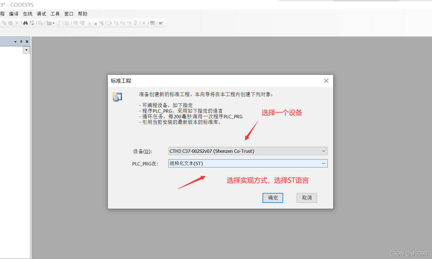
Task: Click the add object grid icon
Action: point(49,23)
